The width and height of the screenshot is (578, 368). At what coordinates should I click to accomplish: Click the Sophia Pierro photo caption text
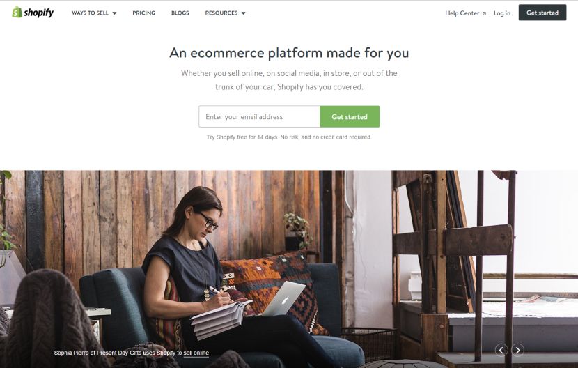(x=131, y=353)
